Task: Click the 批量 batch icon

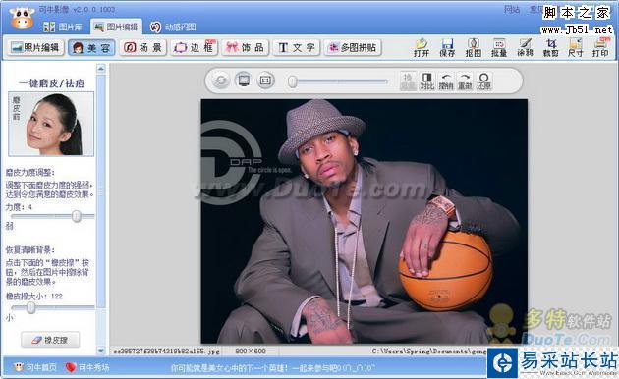Action: (x=499, y=47)
